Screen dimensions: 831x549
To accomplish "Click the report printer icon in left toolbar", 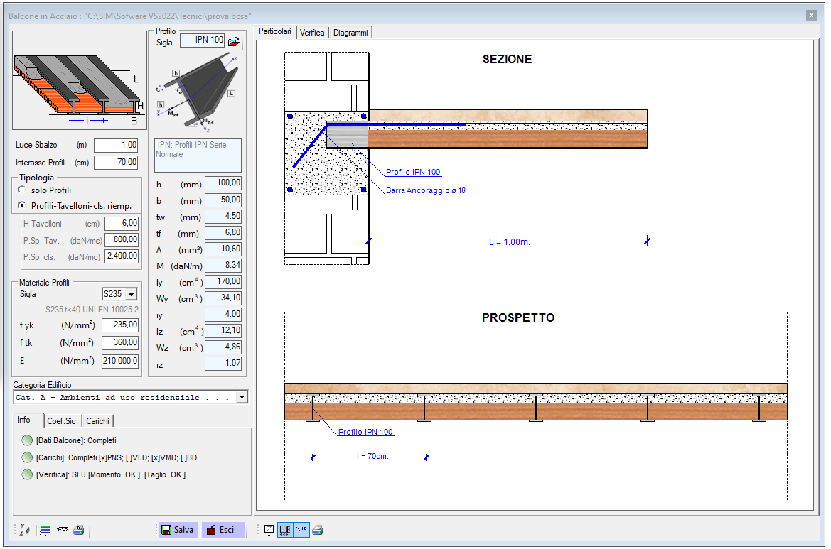I will [78, 529].
